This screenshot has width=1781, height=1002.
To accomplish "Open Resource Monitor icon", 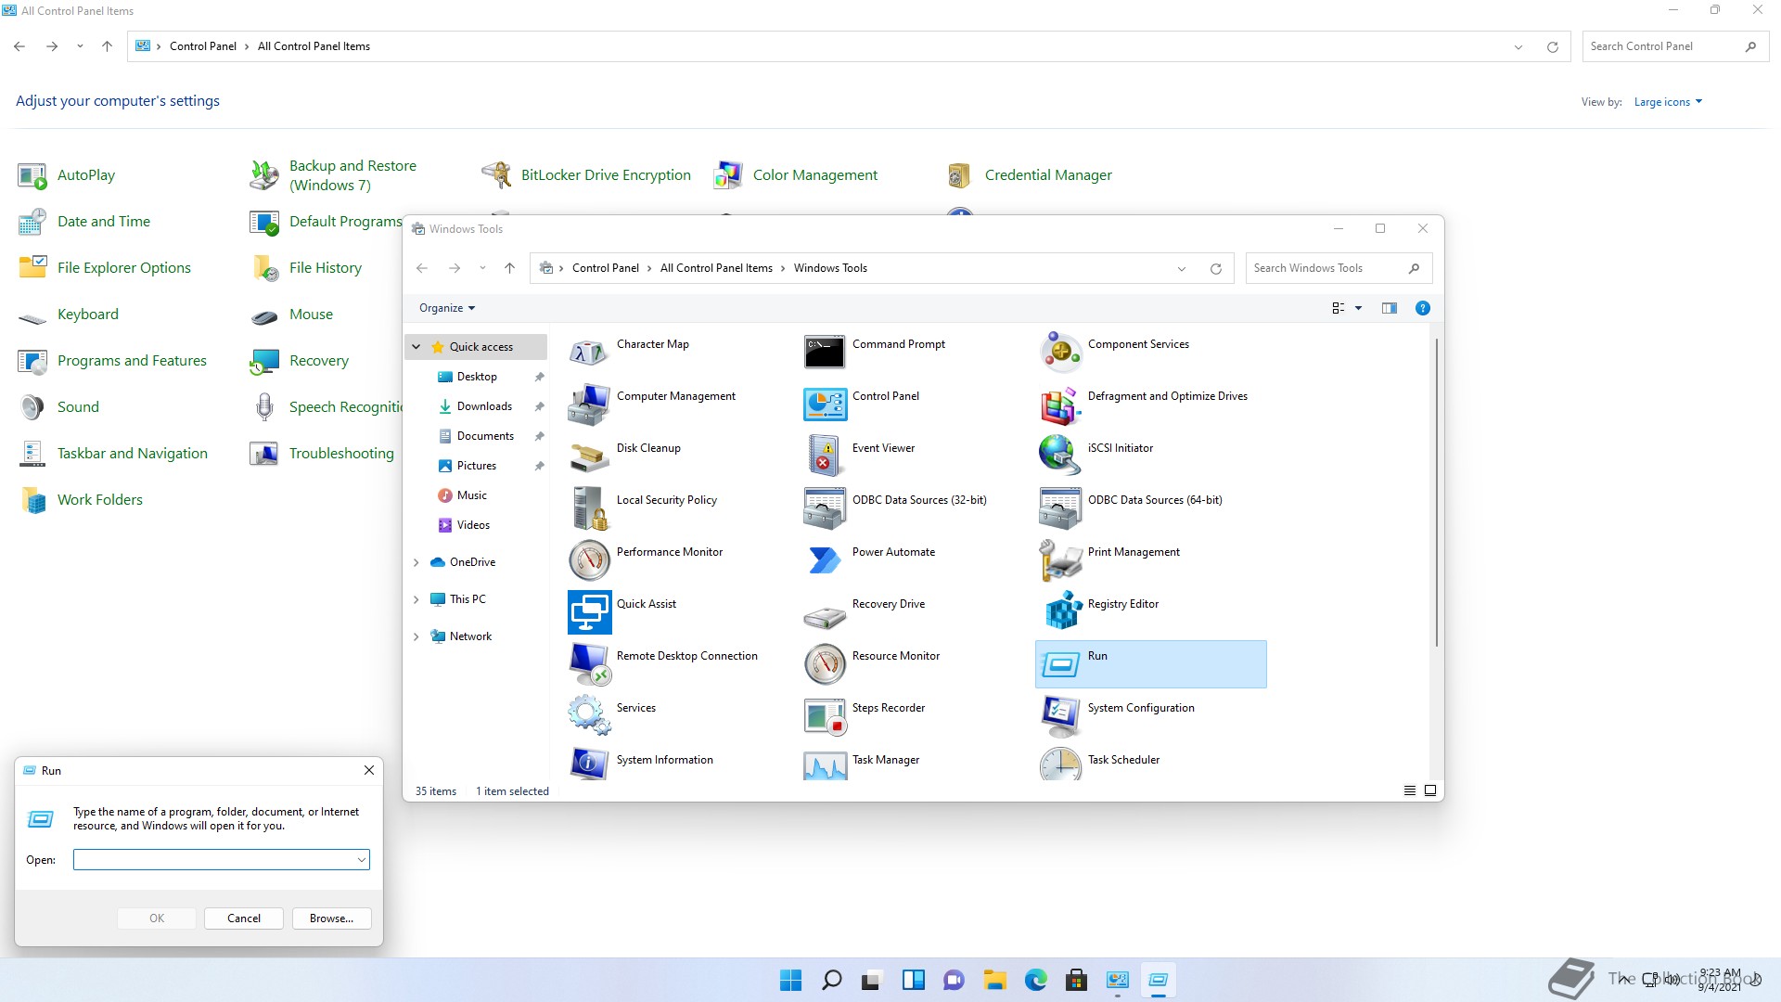I will (825, 664).
